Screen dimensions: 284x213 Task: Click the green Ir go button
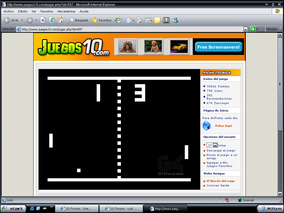point(255,29)
